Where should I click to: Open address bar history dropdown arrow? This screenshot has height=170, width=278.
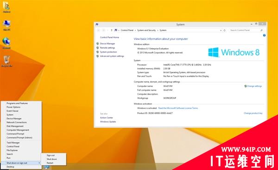coord(221,31)
